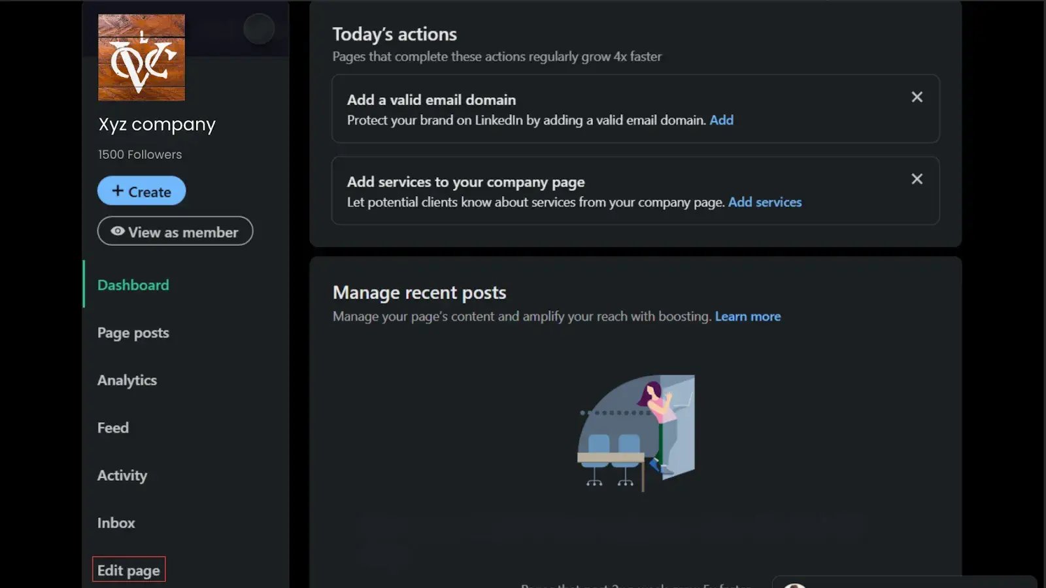This screenshot has width=1046, height=588.
Task: Open Learn more about boosting posts
Action: [x=747, y=317]
